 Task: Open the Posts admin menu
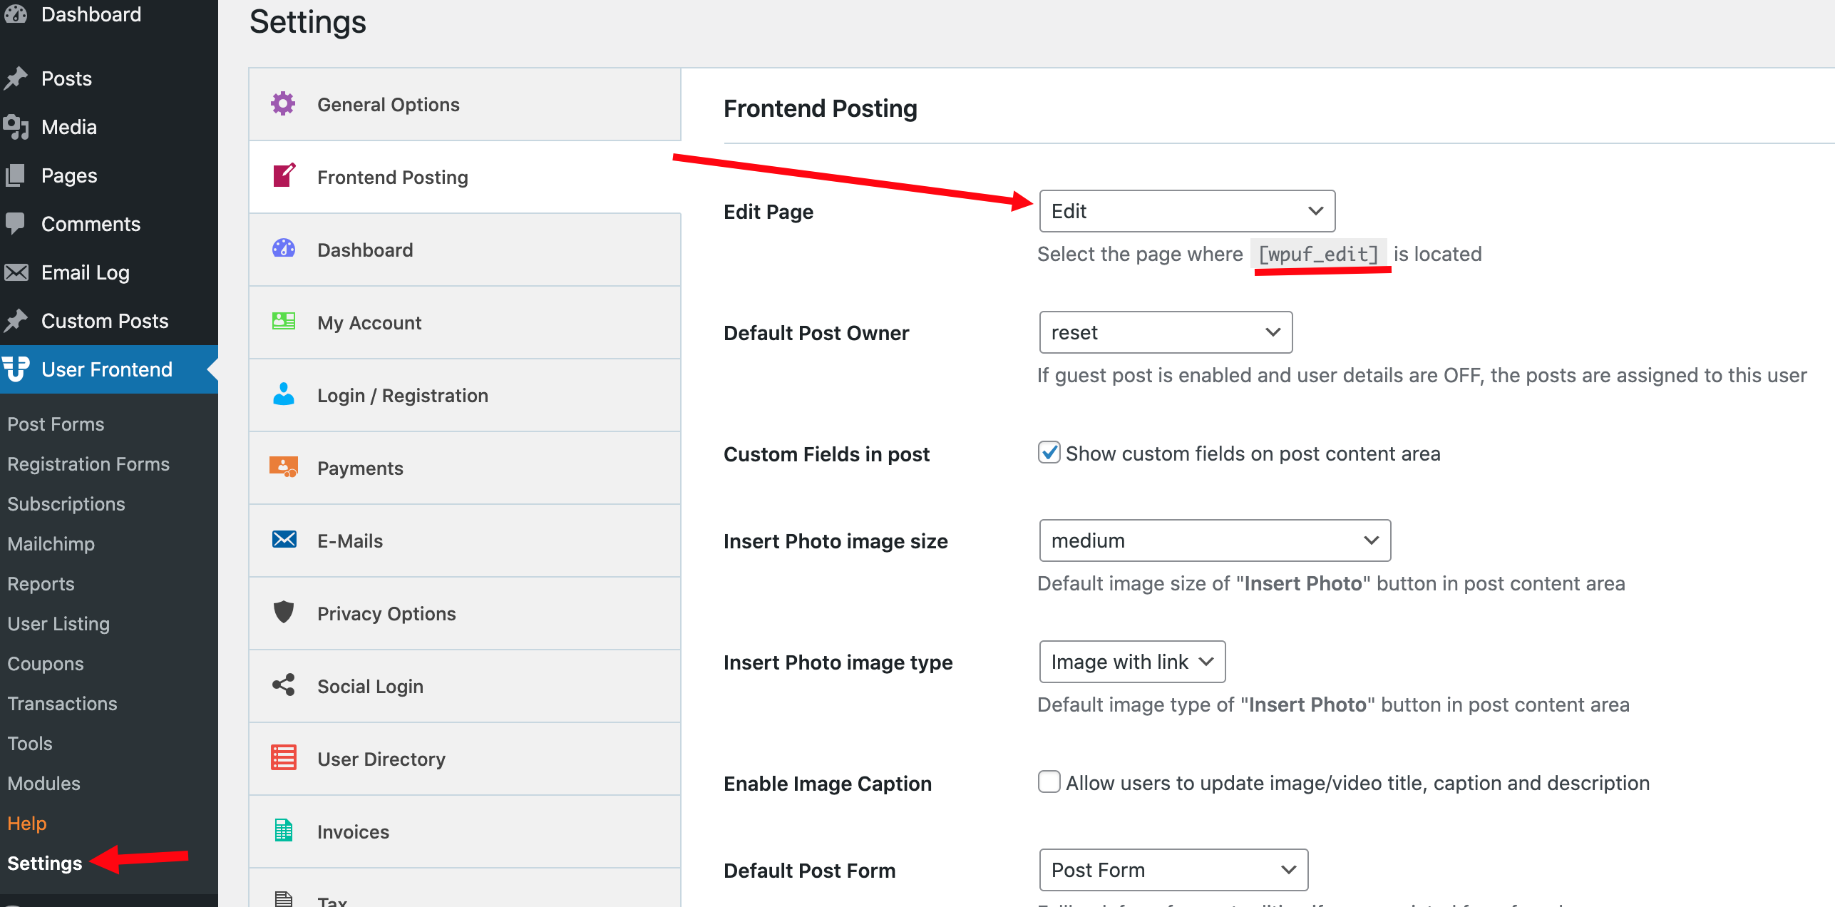point(109,78)
